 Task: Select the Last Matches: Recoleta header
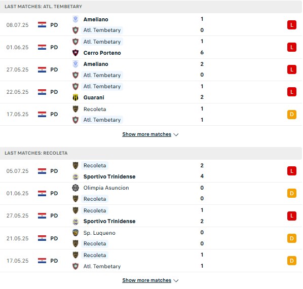[x=150, y=153]
